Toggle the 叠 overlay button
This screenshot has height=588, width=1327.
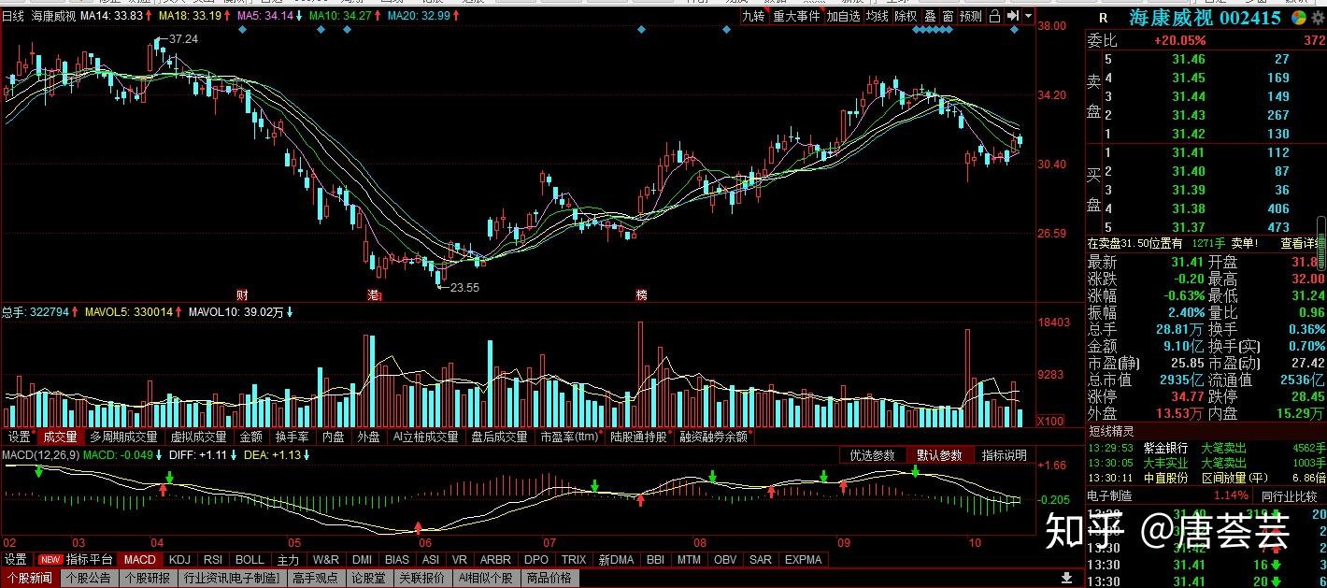[x=930, y=16]
